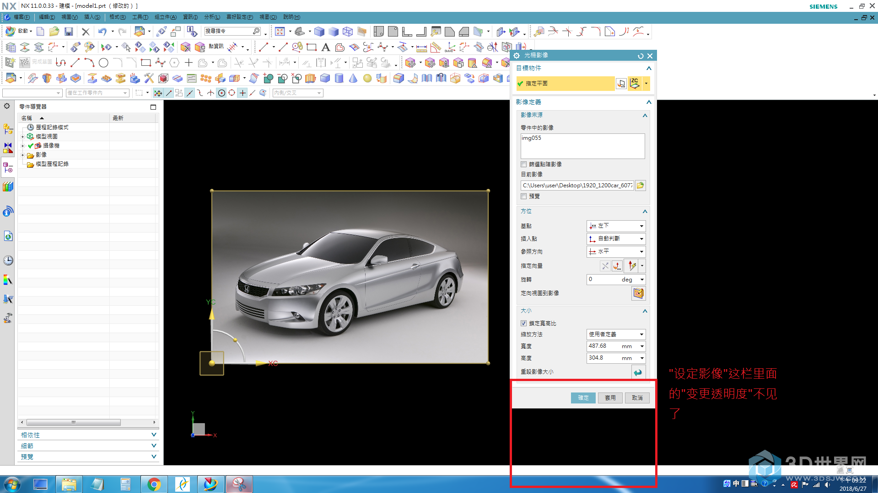The width and height of the screenshot is (878, 493).
Task: Open the 檔案(F) menu
Action: [22, 17]
